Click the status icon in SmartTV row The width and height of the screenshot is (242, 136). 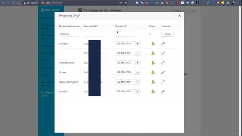tap(153, 91)
